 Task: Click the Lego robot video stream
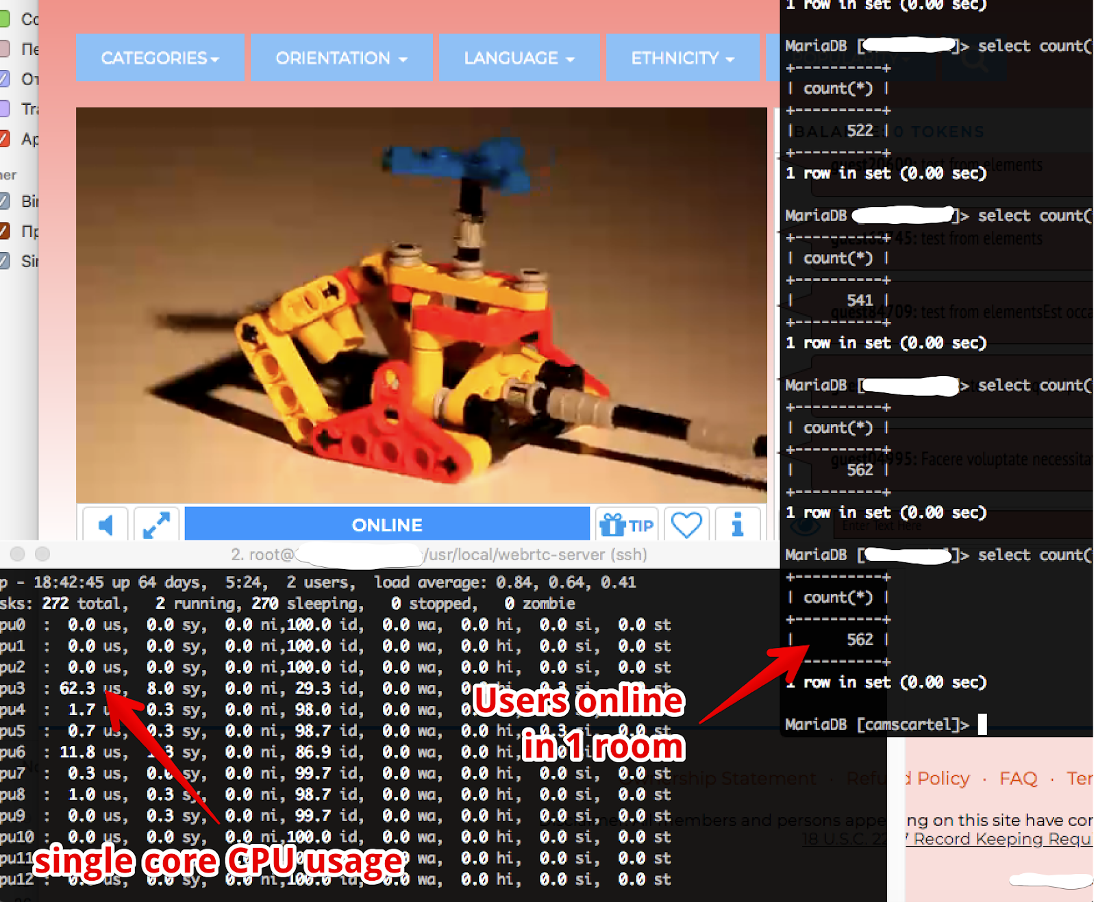pyautogui.click(x=421, y=305)
